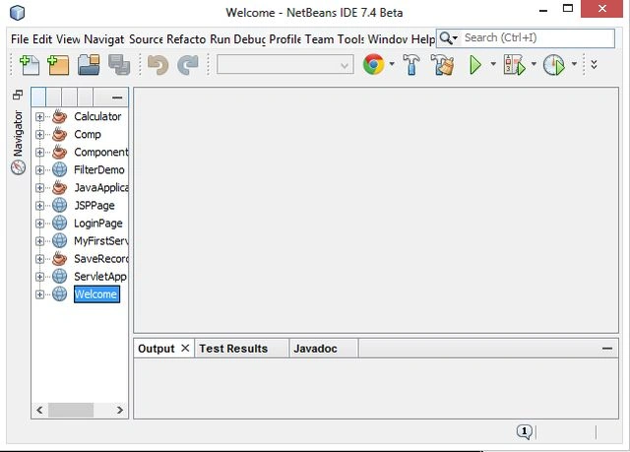Click the Open Project toolbar icon
This screenshot has height=452, width=630.
(89, 65)
